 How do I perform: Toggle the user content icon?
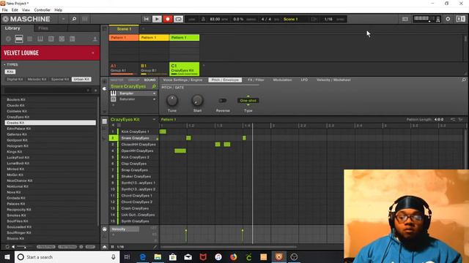click(95, 39)
